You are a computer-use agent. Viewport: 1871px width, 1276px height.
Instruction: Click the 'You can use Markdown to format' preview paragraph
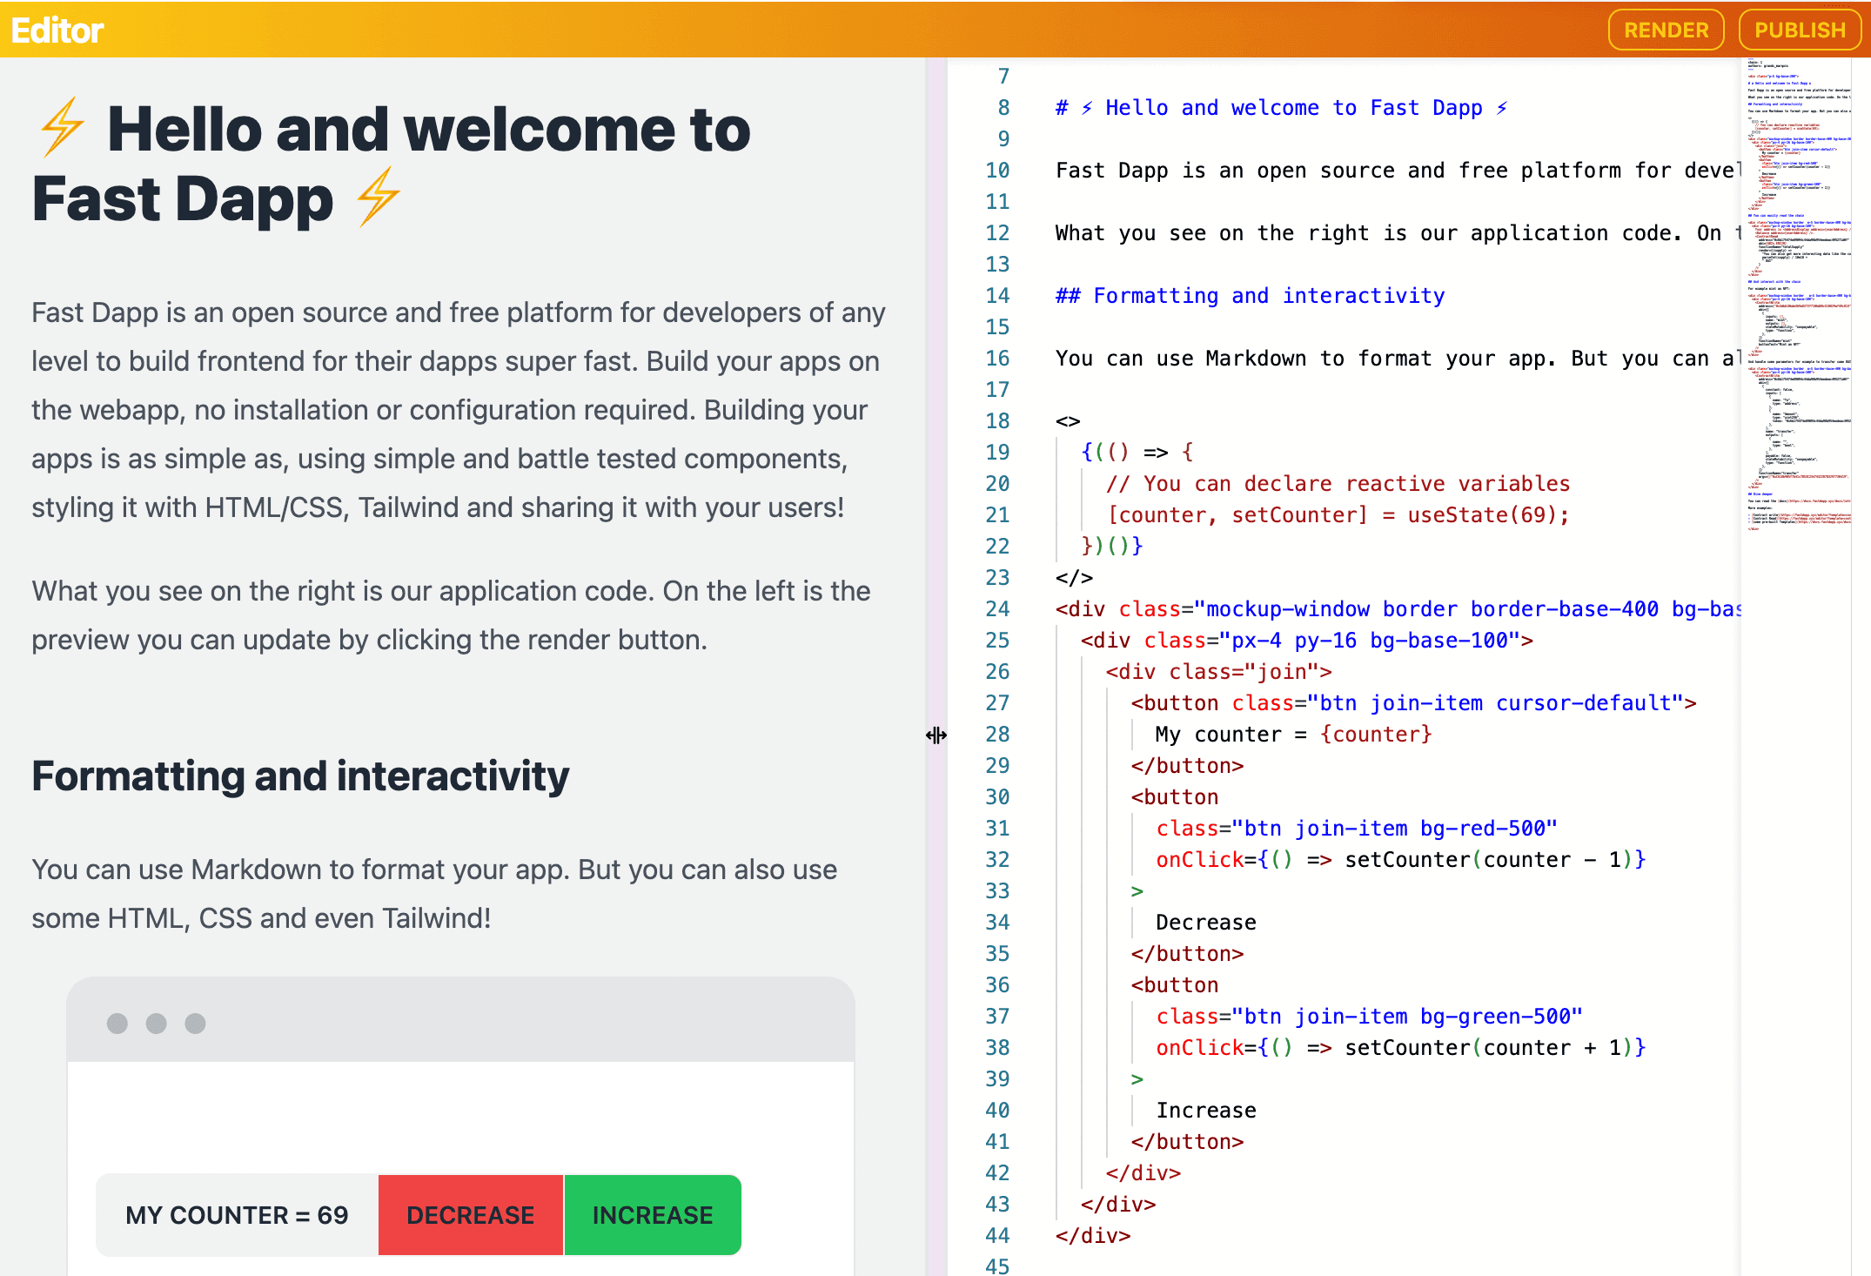coord(434,894)
